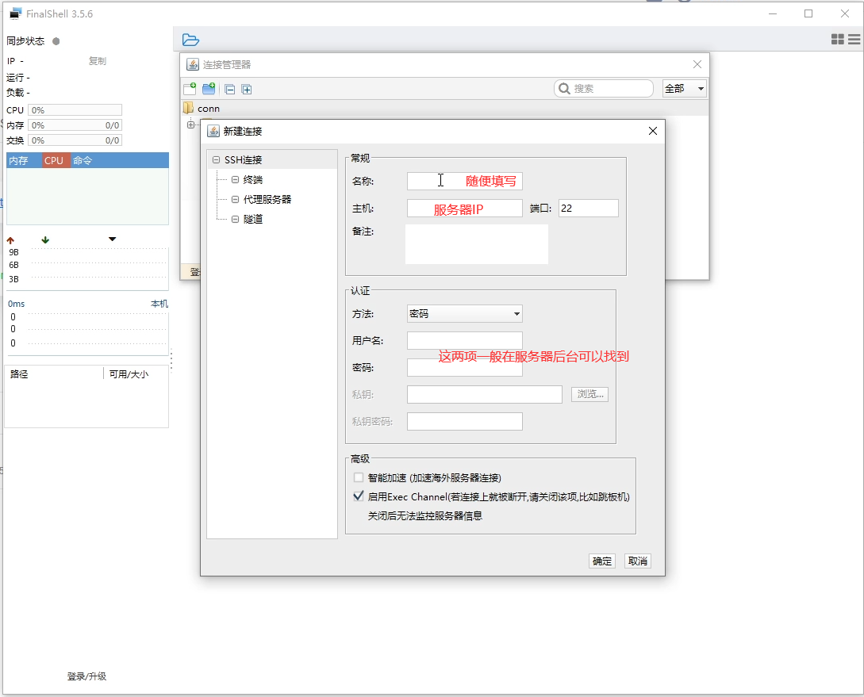The height and width of the screenshot is (697, 864).
Task: Collapse all connections with the minus icon
Action: [x=229, y=90]
